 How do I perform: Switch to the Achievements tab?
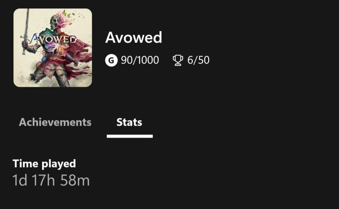point(55,122)
